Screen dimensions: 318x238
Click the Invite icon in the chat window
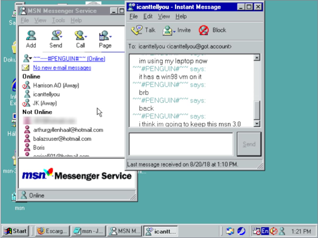tap(167, 30)
